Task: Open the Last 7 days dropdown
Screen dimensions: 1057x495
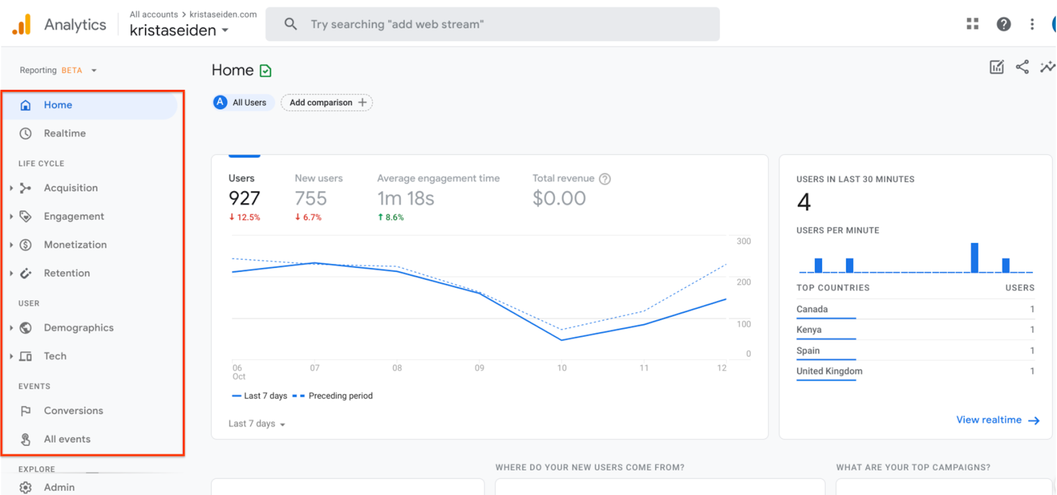Action: pos(256,424)
